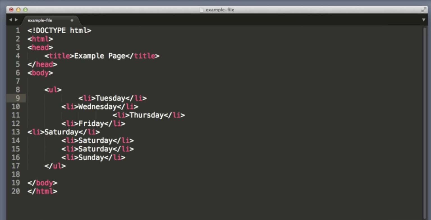Viewport: 431px width, 220px height.
Task: Click the DOCTYPE declaration on line 1
Action: 59,30
